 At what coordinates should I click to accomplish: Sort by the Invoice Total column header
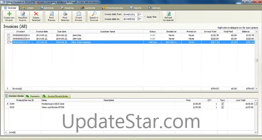click(210, 31)
